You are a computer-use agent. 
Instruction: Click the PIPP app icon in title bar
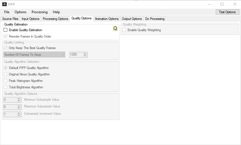click(x=4, y=4)
